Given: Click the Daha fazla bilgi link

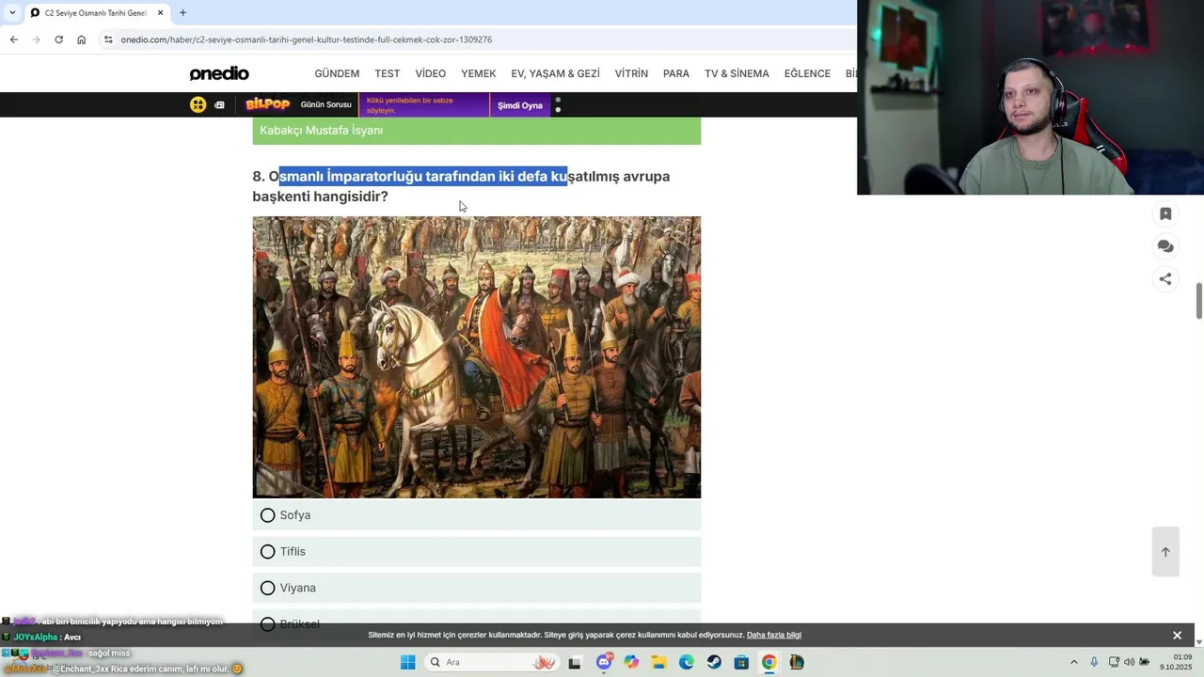Looking at the screenshot, I should [774, 635].
